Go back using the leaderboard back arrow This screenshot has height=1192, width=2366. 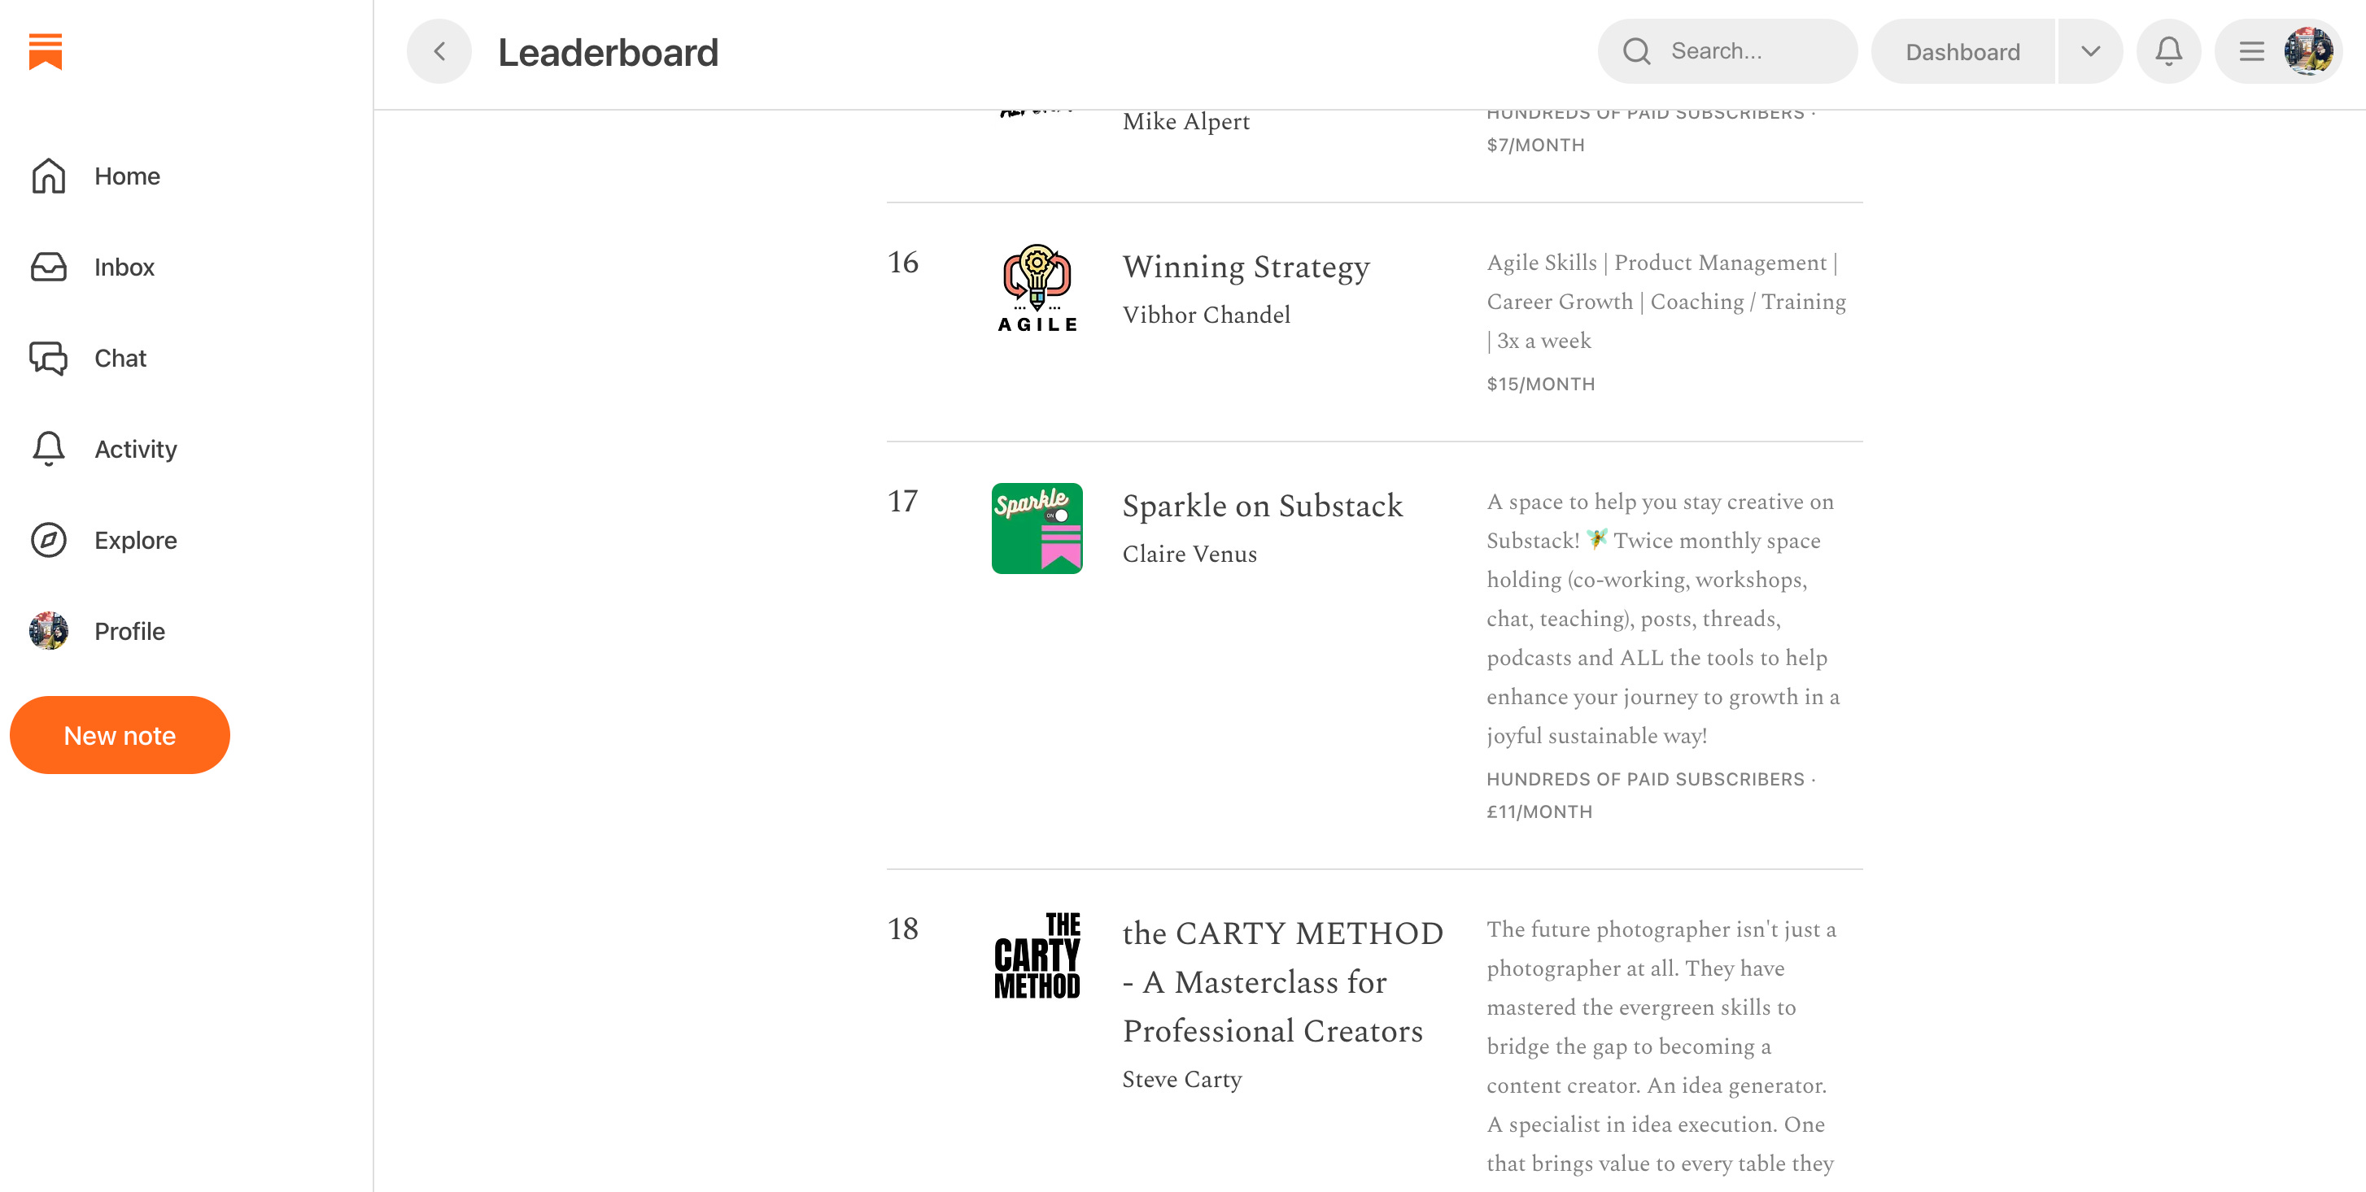pos(439,51)
